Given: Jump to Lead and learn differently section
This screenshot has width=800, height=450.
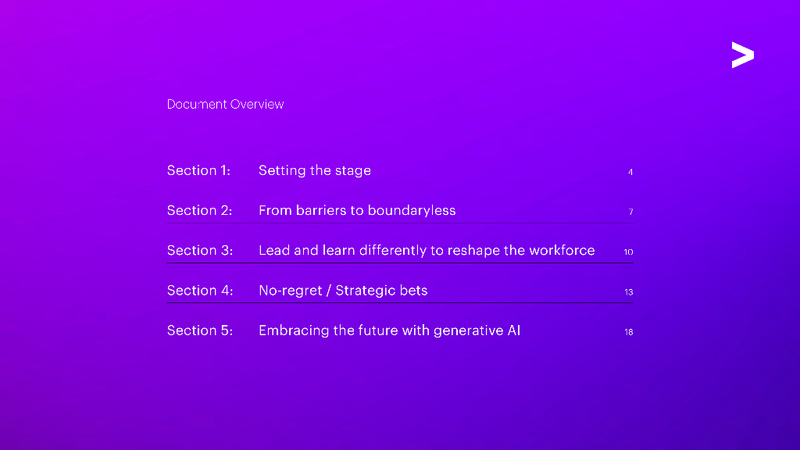Looking at the screenshot, I should click(427, 250).
